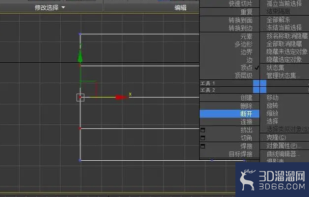Choose 状态集 menu entry
This screenshot has height=197, width=309.
point(275,68)
